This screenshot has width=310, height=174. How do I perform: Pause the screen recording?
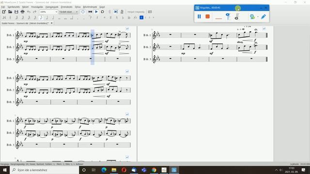click(199, 16)
